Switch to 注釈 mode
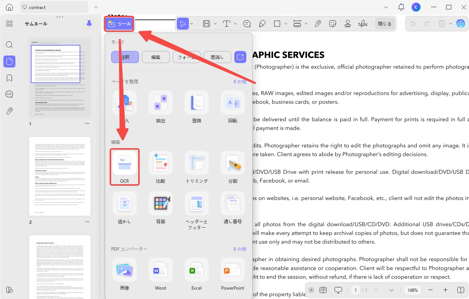Viewport: 469px width, 299px height. tap(125, 57)
